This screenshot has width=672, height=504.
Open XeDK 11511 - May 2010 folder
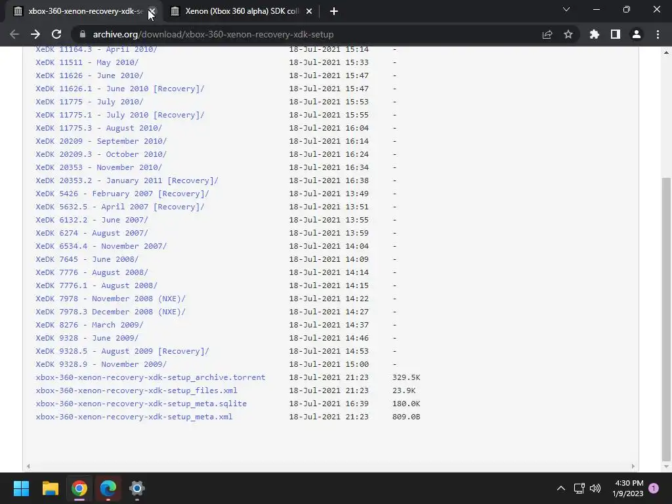tap(87, 62)
